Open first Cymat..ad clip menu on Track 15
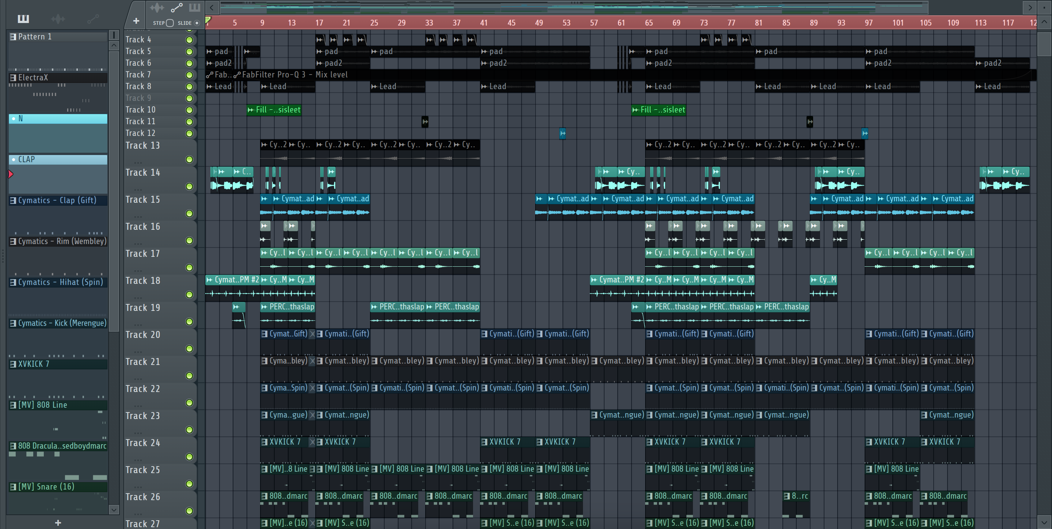Viewport: 1052px width, 529px height. pos(277,199)
